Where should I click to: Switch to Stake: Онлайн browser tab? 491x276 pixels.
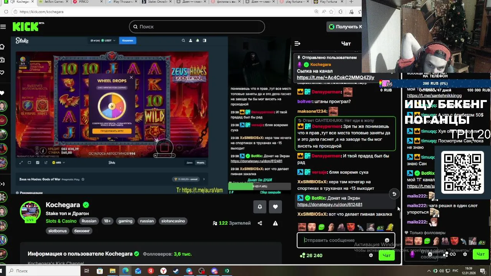pyautogui.click(x=157, y=2)
